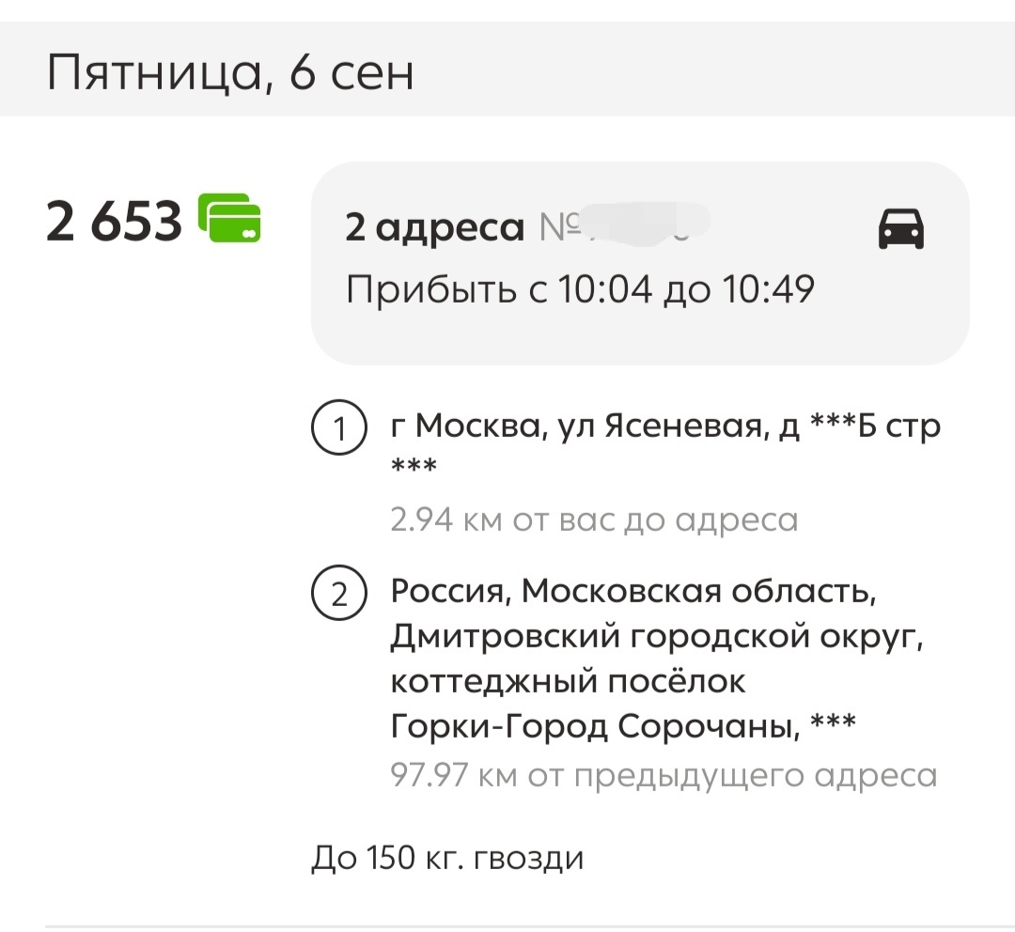1015x932 pixels.
Task: Open the '2 адреса' order card
Action: point(640,263)
